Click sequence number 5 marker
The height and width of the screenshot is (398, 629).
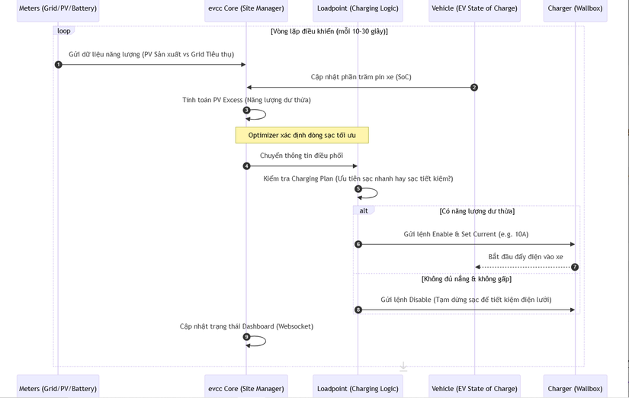pos(358,189)
